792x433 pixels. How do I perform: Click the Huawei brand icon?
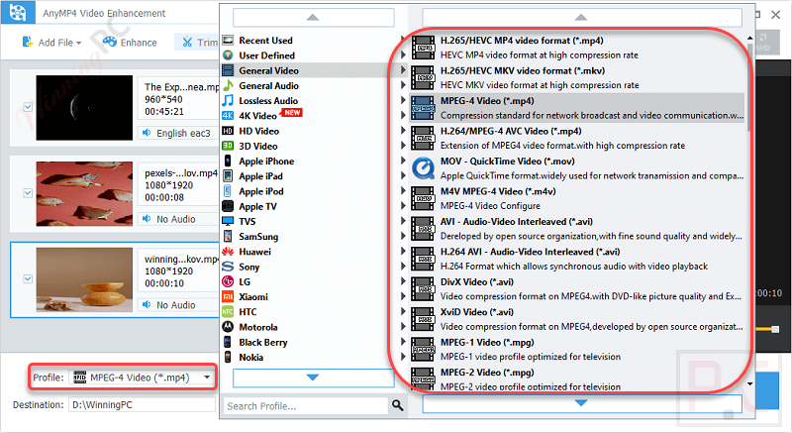point(228,252)
